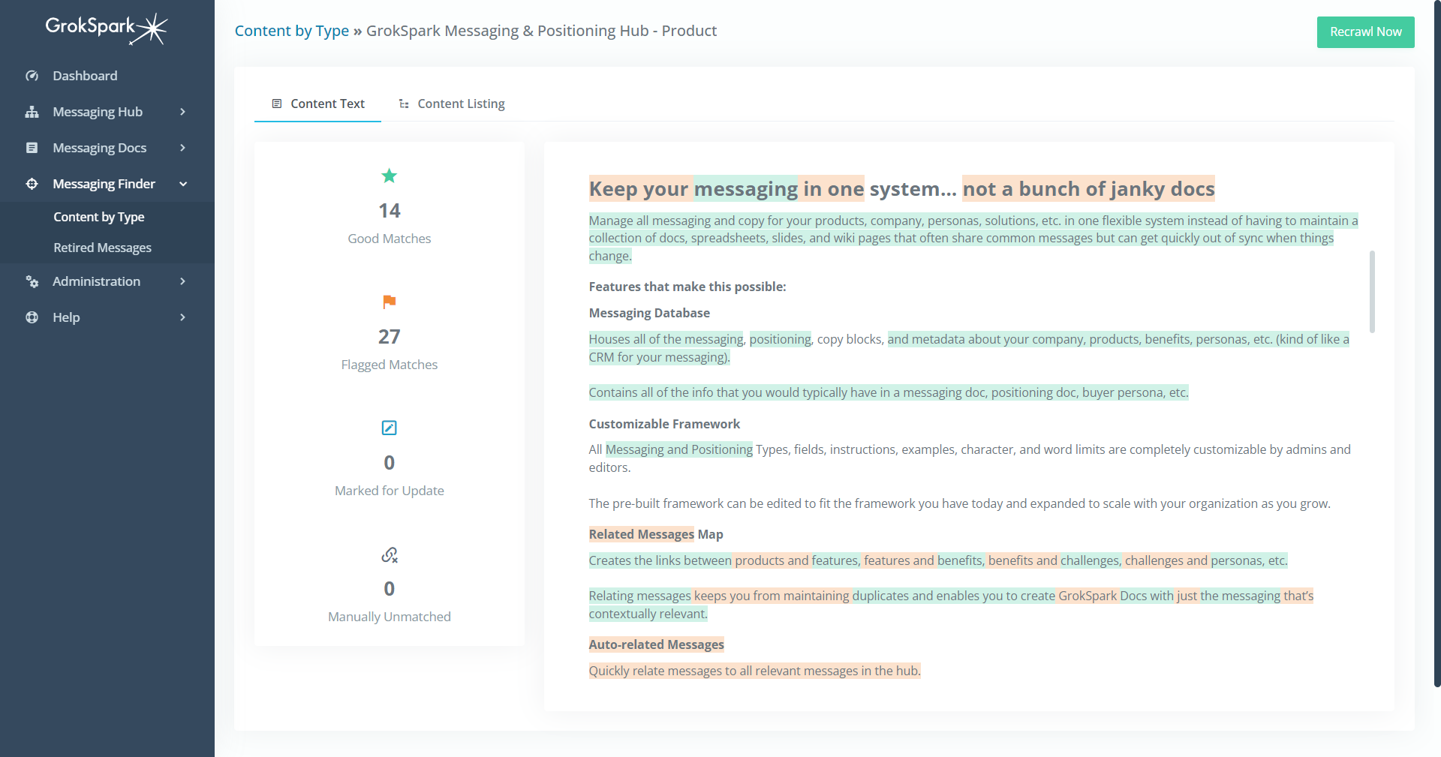Click the Messaging Hub sitemap icon
1441x757 pixels.
coord(32,112)
